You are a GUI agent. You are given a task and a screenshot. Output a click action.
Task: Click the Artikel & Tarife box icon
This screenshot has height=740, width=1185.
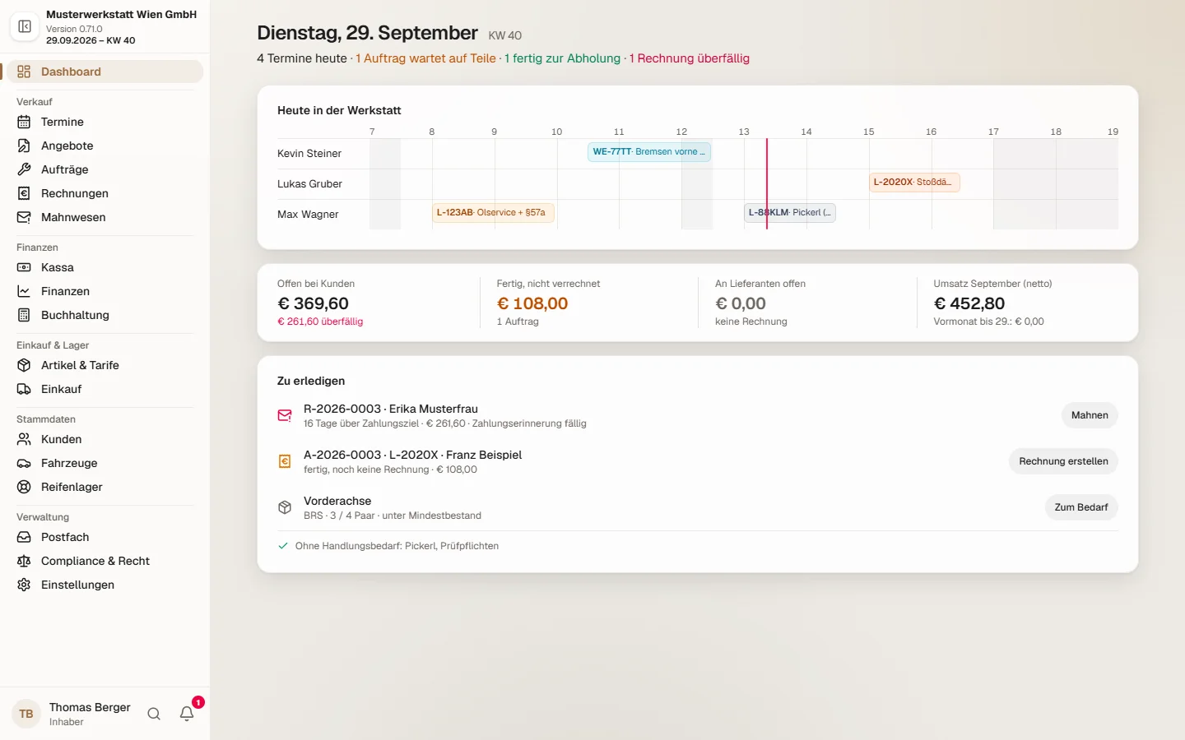tap(24, 365)
